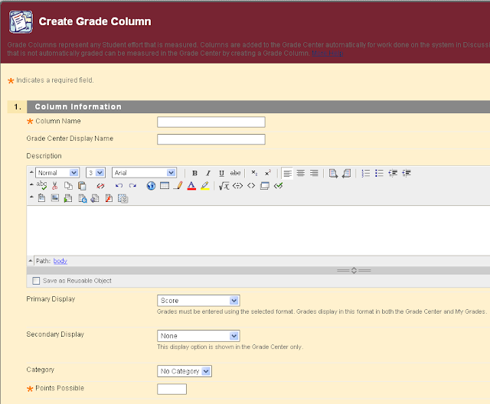Pick yellow highlight color

pos(205,186)
